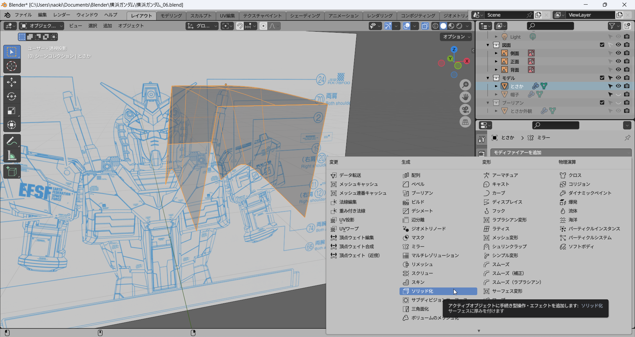Activate the Annotate pencil tool
Image resolution: width=635 pixels, height=337 pixels.
tap(12, 141)
